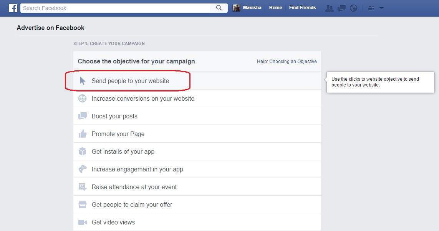Click Help: Choosing an Objective
The height and width of the screenshot is (231, 439).
[287, 61]
